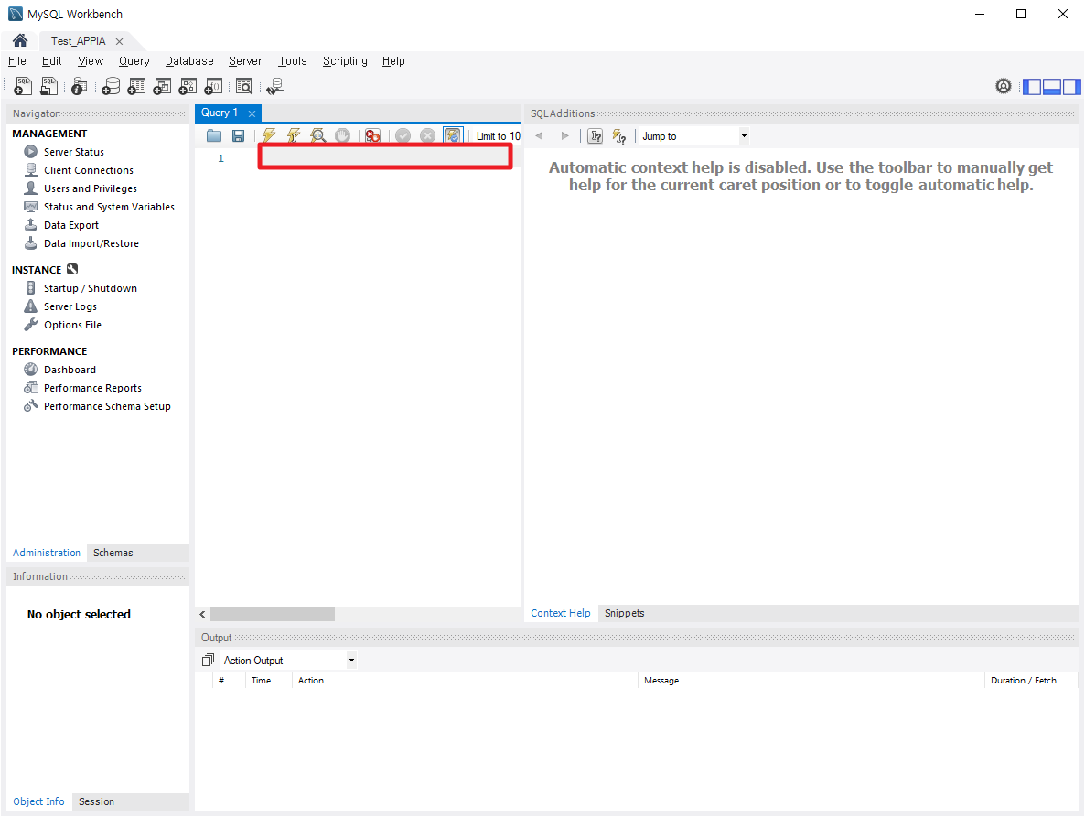The width and height of the screenshot is (1085, 817).
Task: Click the query editor horizontal scrollbar
Action: point(273,614)
